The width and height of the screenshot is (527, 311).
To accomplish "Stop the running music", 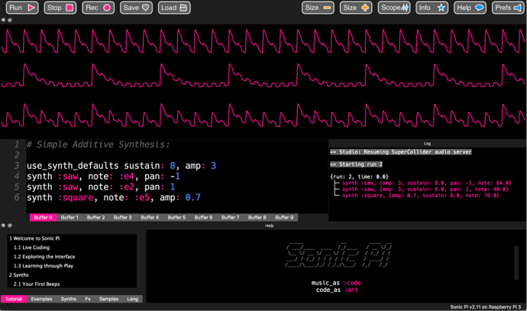I will [x=60, y=8].
